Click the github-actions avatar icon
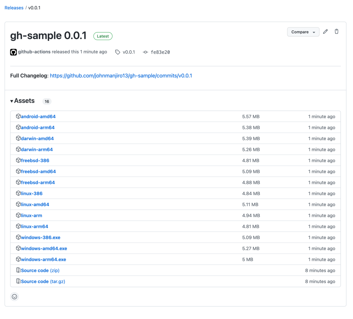353x319 pixels. [14, 52]
